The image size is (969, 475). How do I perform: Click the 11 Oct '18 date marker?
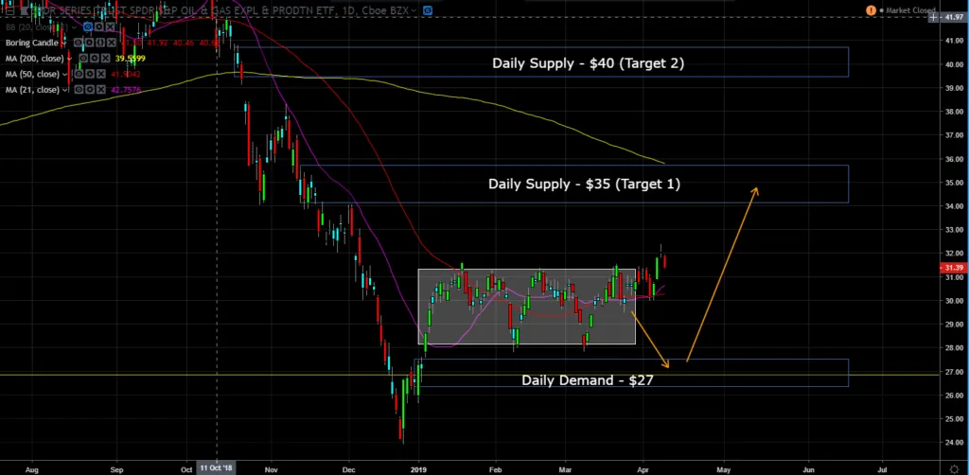[x=217, y=468]
